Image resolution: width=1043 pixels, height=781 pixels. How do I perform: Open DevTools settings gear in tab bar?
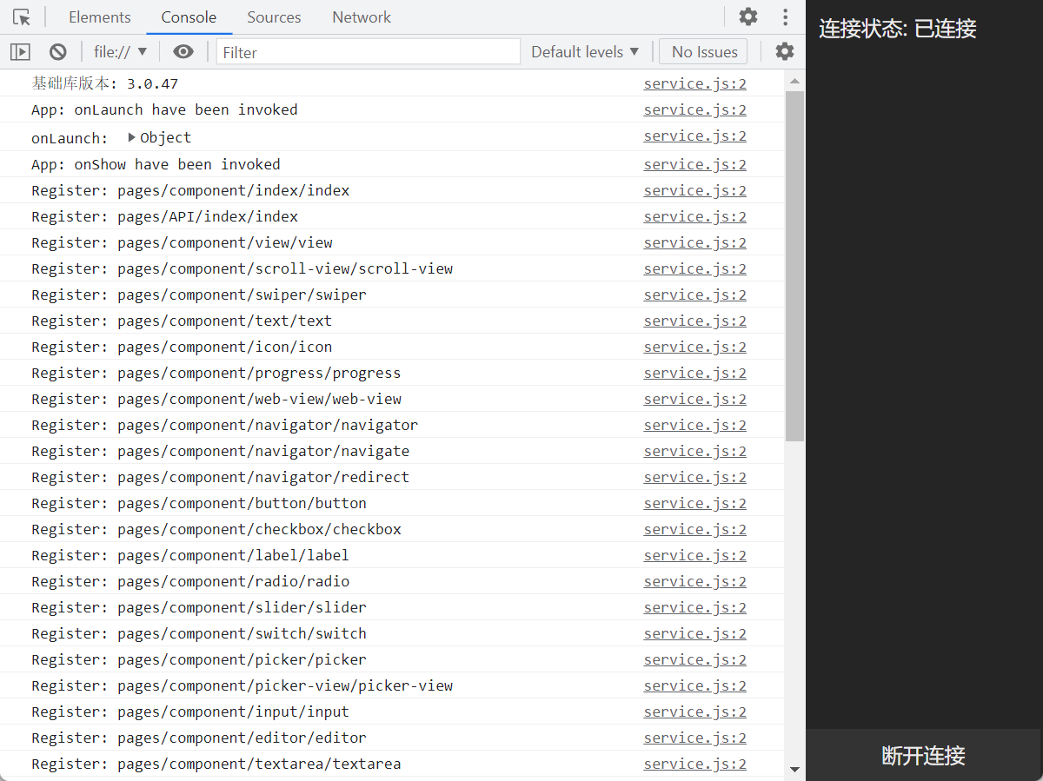tap(747, 17)
